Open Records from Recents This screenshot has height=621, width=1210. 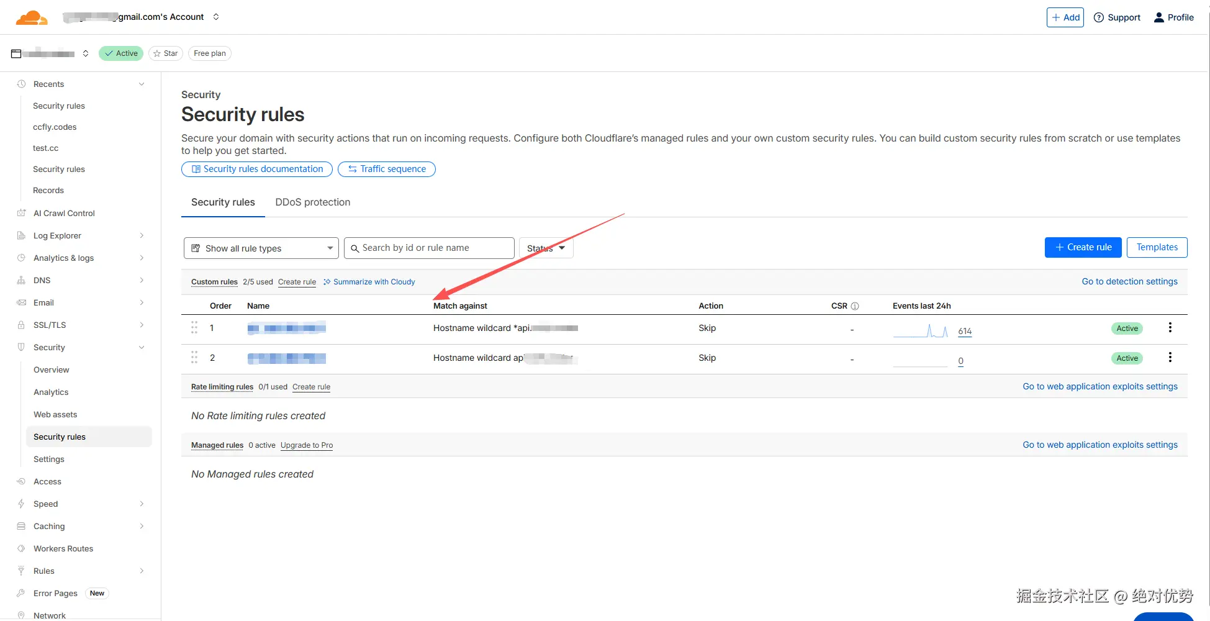48,190
